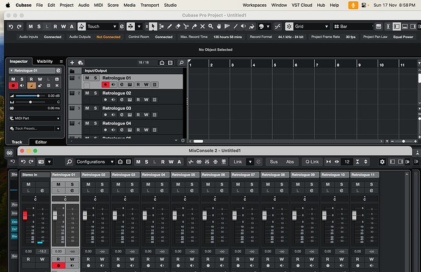
Task: Select the Zoom magnifier tool
Action: 210,26
